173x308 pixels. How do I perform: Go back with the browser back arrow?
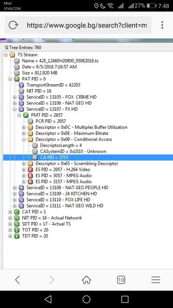click(x=17, y=280)
